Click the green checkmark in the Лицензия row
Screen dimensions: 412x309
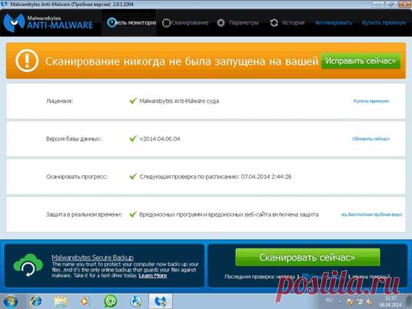pos(133,101)
